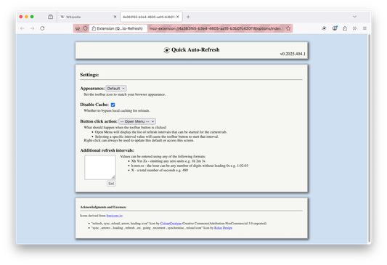Open a new tab with the plus
387x265 pixels.
(188, 17)
